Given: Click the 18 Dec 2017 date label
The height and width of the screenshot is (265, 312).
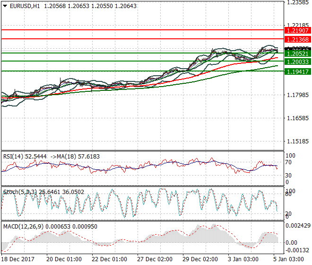Looking at the screenshot, I should (18, 259).
